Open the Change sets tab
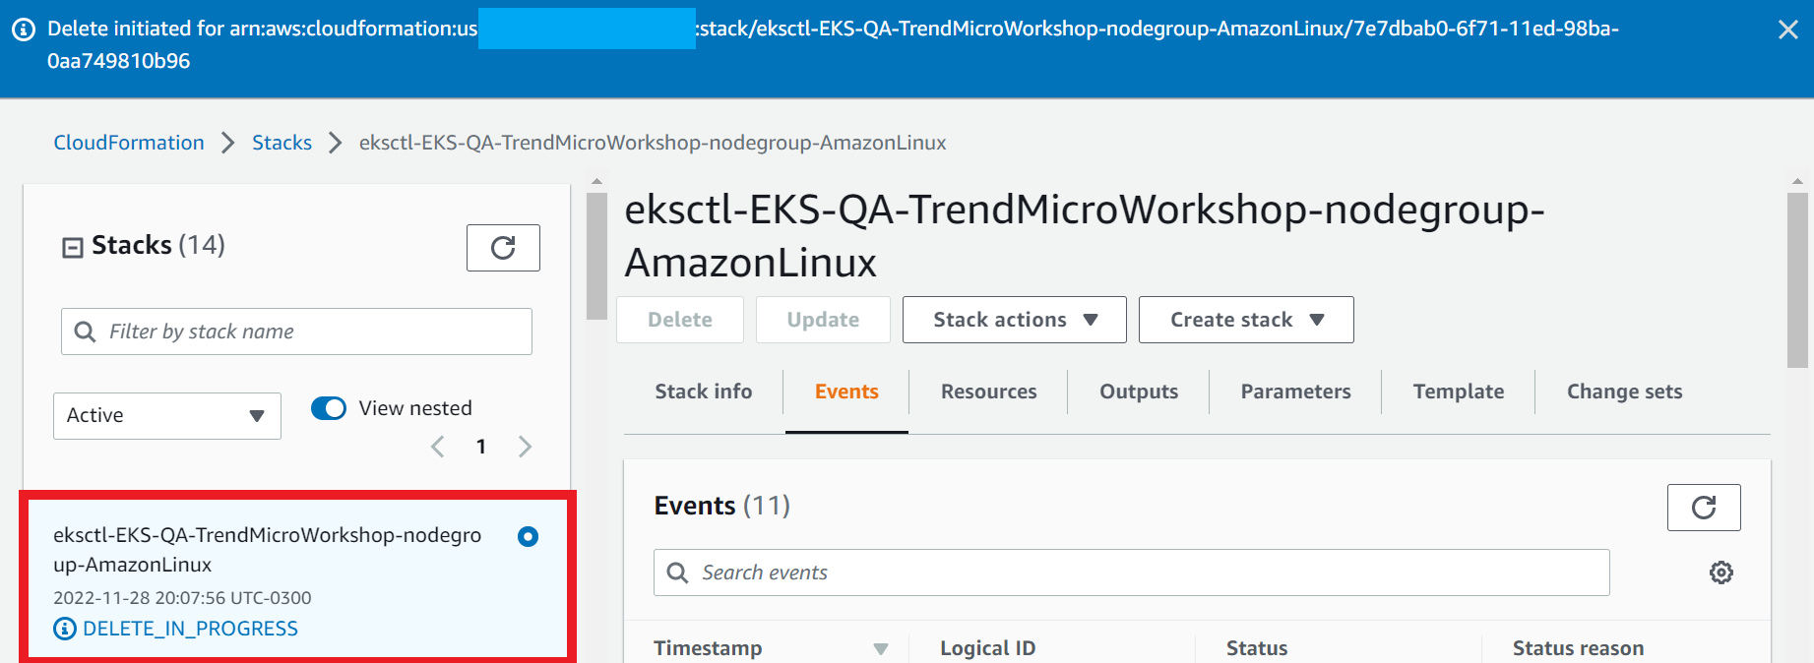The width and height of the screenshot is (1814, 663). coord(1625,392)
